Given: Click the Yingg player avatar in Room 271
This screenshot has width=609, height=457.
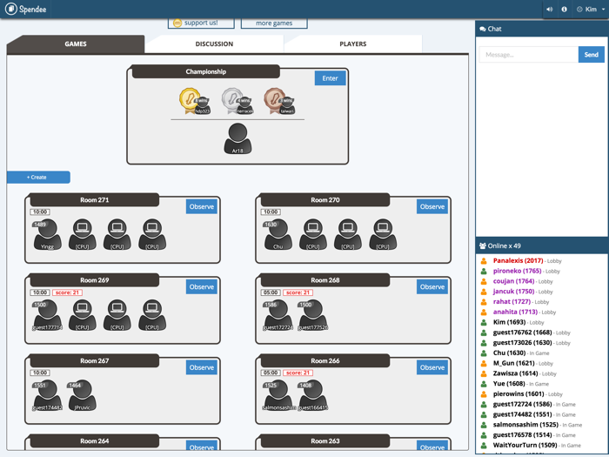Looking at the screenshot, I should click(47, 234).
